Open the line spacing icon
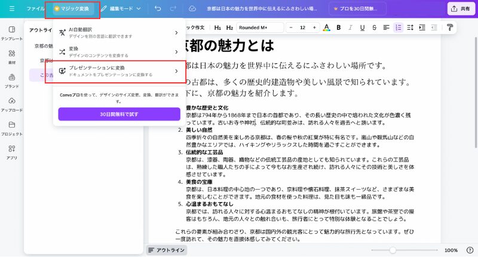 point(410,27)
